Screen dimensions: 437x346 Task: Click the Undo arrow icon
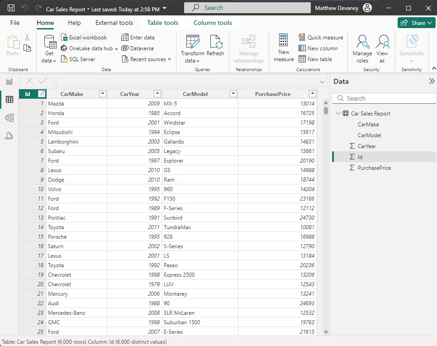point(25,8)
